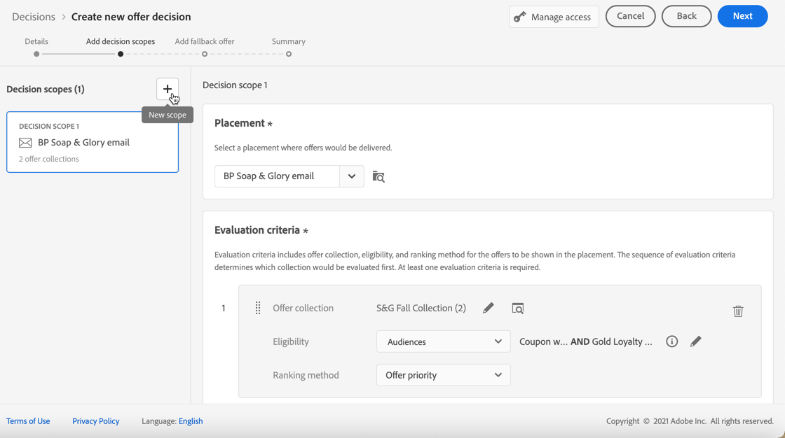The height and width of the screenshot is (438, 785).
Task: Edit eligibility audiences pencil icon
Action: (x=695, y=341)
